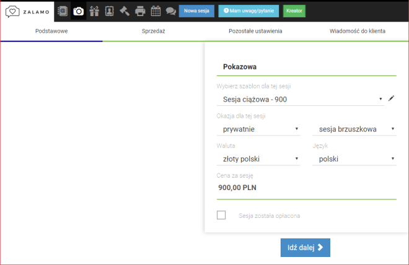The height and width of the screenshot is (265, 409).
Task: Select the gavel hammer icon
Action: pyautogui.click(x=124, y=11)
